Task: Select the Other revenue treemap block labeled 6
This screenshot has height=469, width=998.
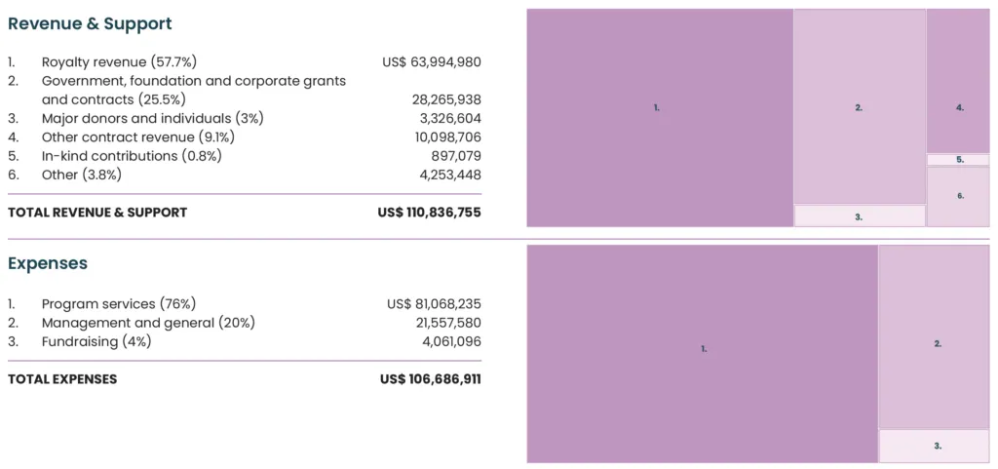Action: click(958, 196)
